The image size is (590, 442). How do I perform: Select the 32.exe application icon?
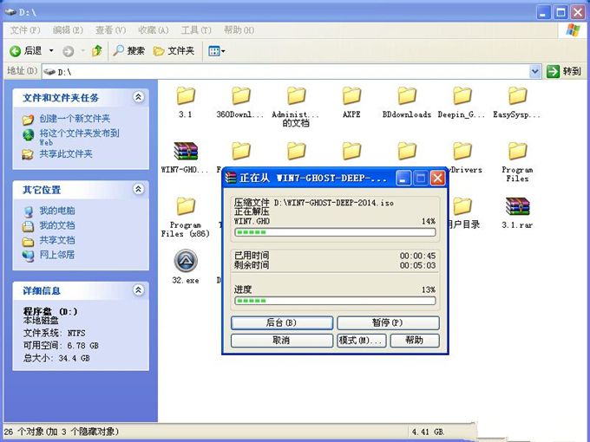(x=185, y=263)
